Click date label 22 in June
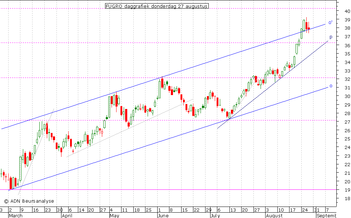 click(197, 210)
